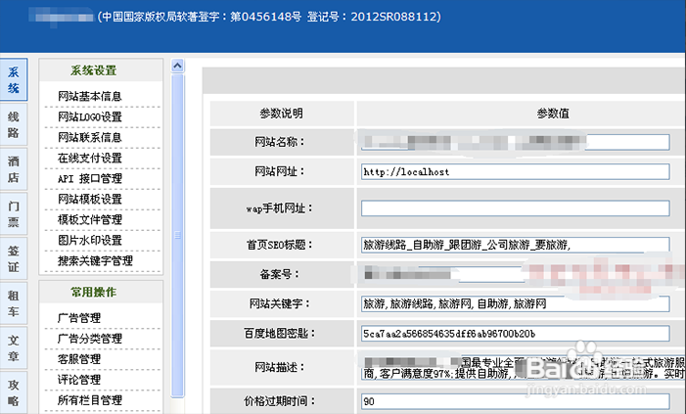Open the 门票 sidebar tab
Image resolution: width=686 pixels, height=414 pixels.
(x=14, y=214)
